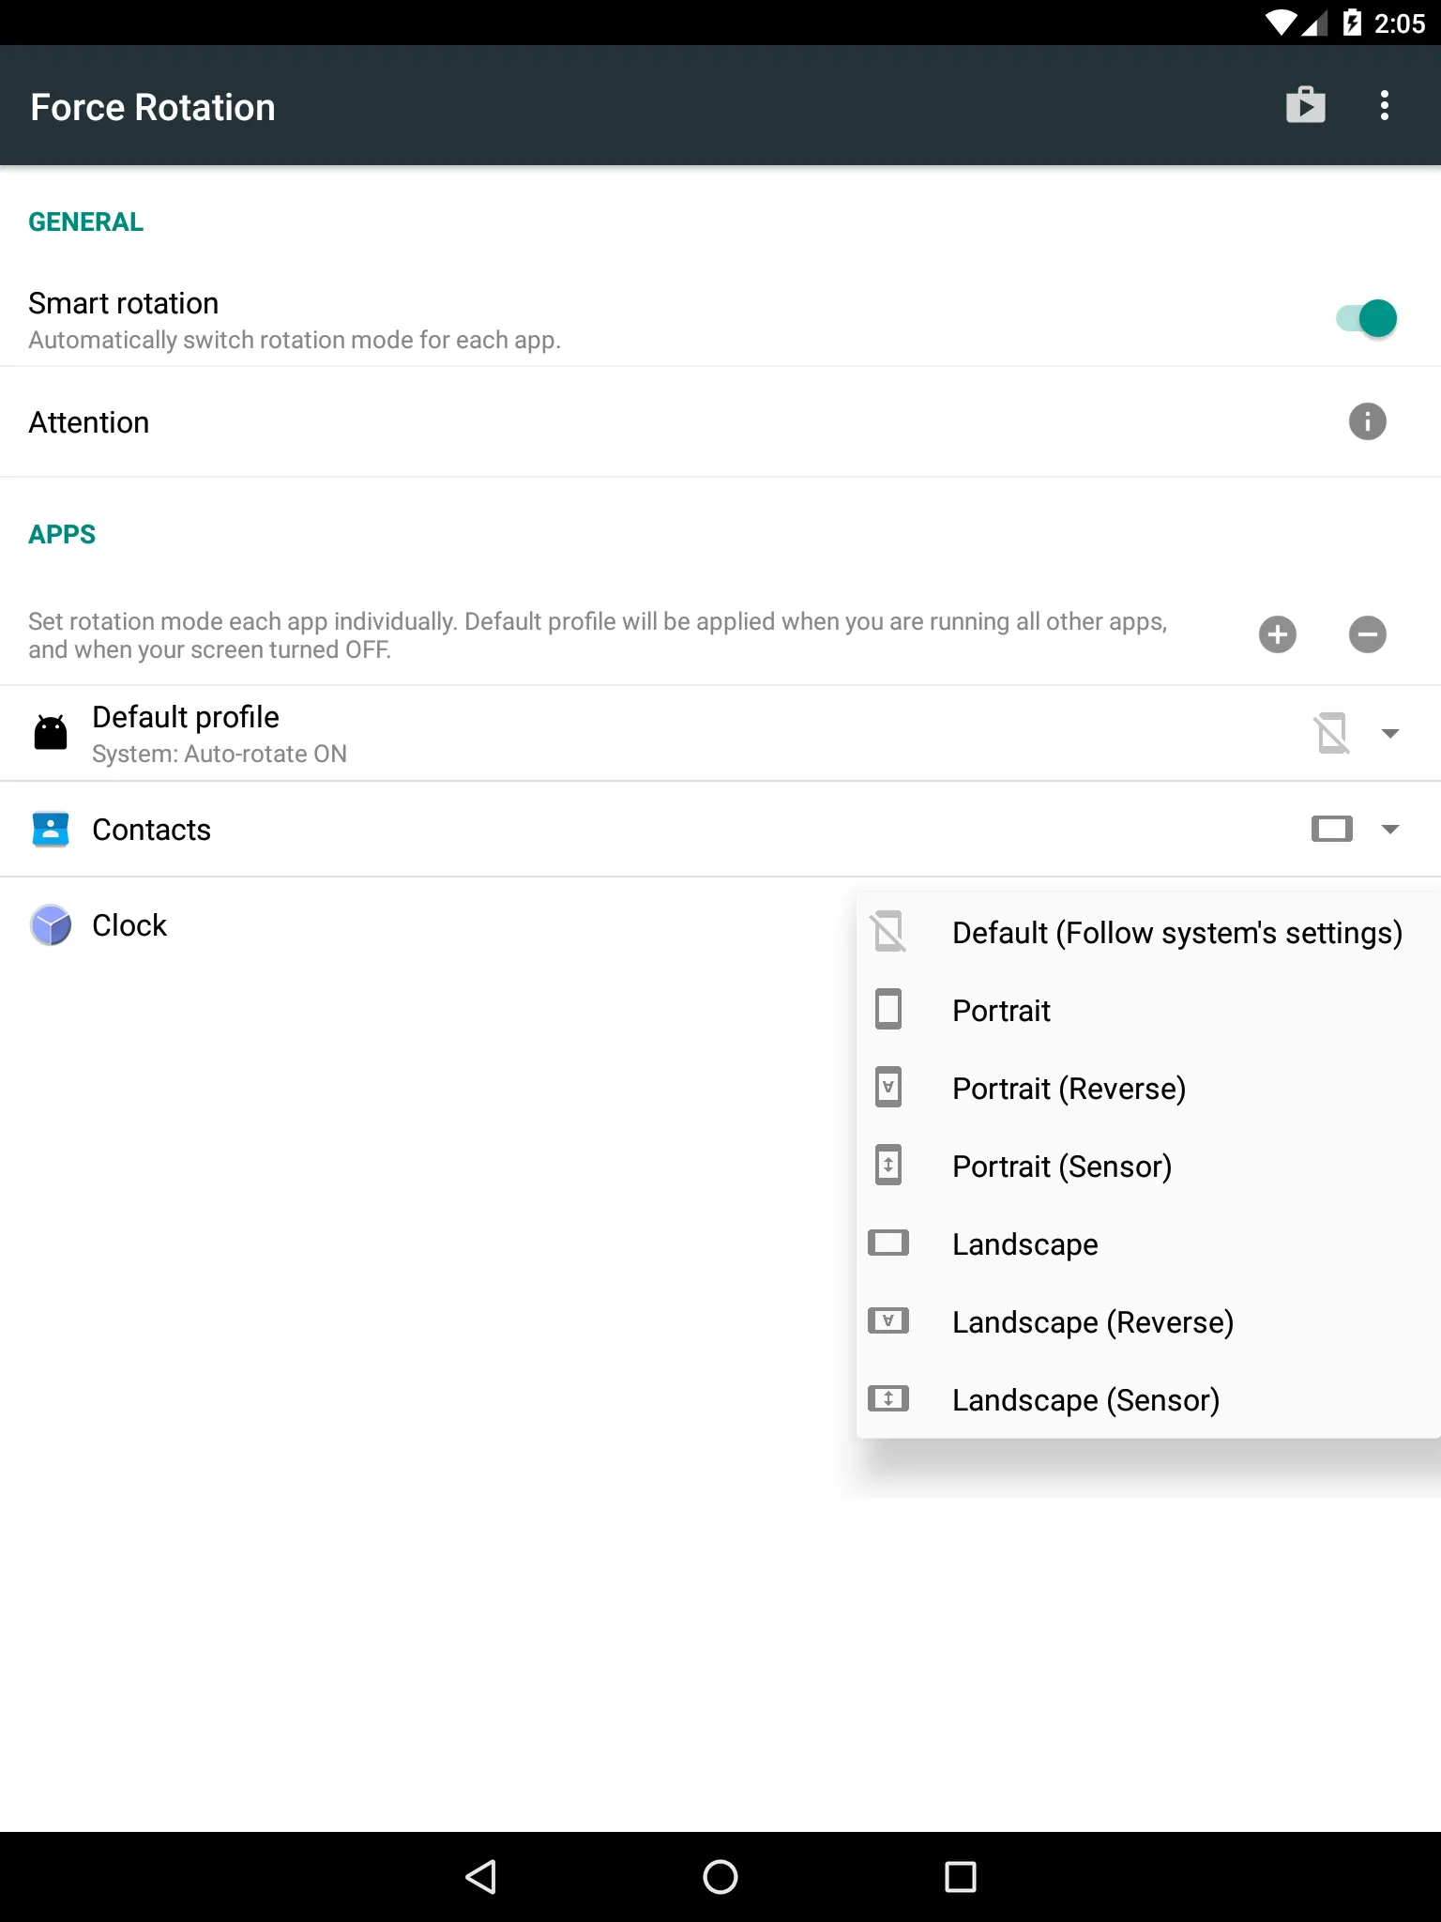Go back with the navigation back button
Screen dimensions: 1441x1922
[x=480, y=1877]
